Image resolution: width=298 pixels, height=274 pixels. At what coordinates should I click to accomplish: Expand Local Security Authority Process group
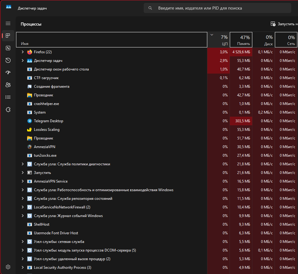pyautogui.click(x=23, y=268)
